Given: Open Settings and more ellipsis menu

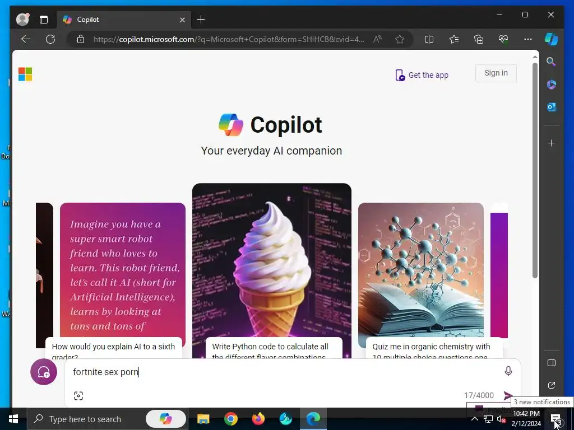Looking at the screenshot, I should coord(528,39).
